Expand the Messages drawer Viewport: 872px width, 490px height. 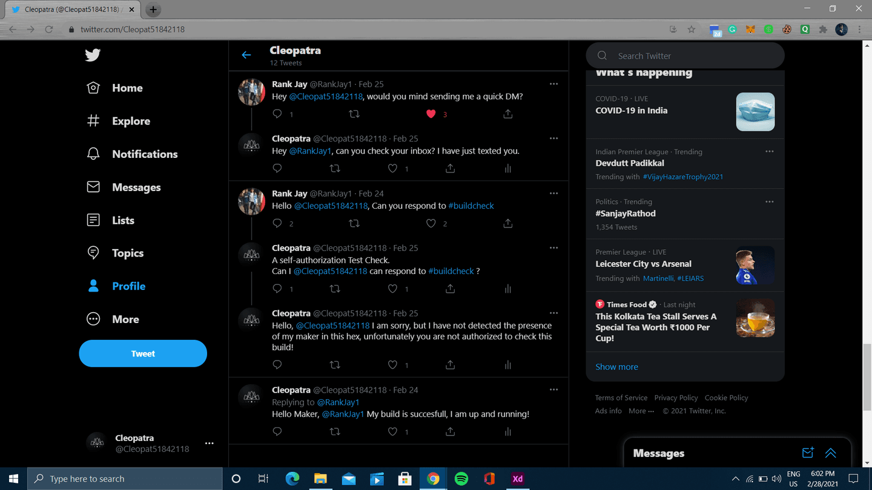coord(830,453)
